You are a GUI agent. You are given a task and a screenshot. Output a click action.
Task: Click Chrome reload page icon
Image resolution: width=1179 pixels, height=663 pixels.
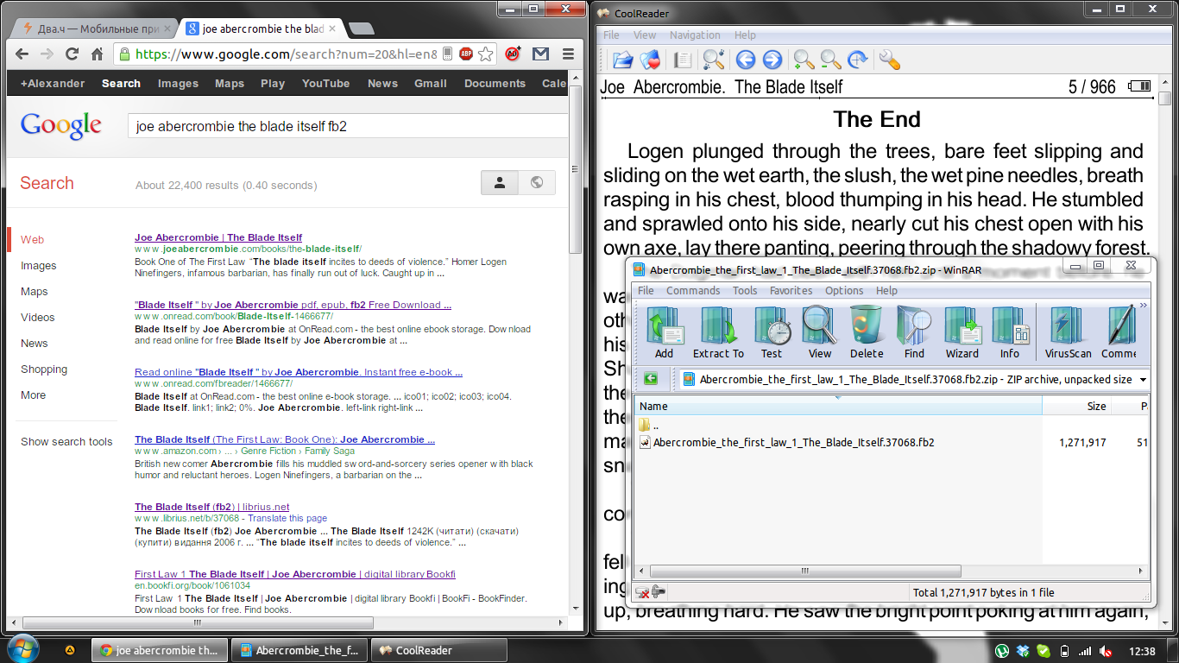(73, 54)
